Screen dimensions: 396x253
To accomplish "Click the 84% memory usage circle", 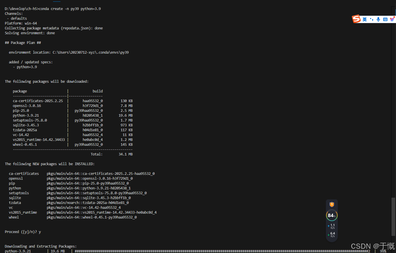I will (332, 215).
